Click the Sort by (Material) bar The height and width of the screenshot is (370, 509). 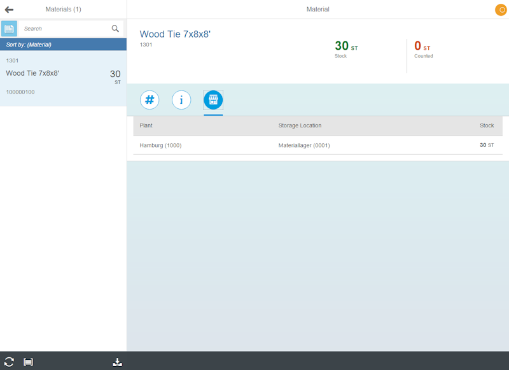point(63,45)
